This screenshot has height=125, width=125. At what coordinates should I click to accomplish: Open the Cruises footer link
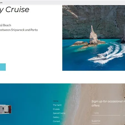point(56,109)
